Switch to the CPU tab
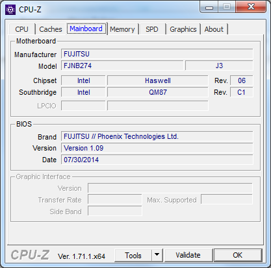This screenshot has height=268, width=271. [x=21, y=29]
